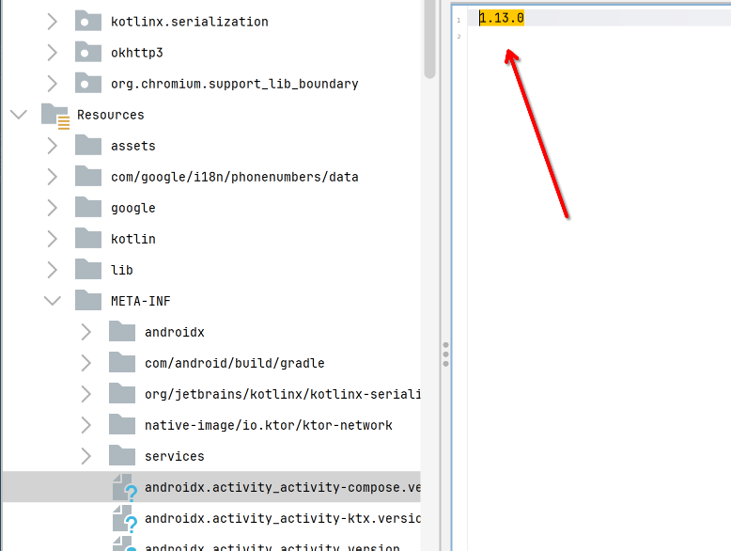The width and height of the screenshot is (731, 551).
Task: Click the native-image/io.ktor folder icon
Action: coord(122,424)
